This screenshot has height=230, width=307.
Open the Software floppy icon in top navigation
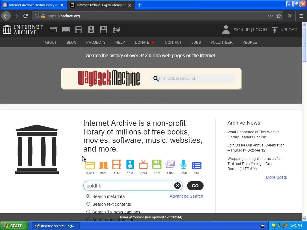point(103,30)
